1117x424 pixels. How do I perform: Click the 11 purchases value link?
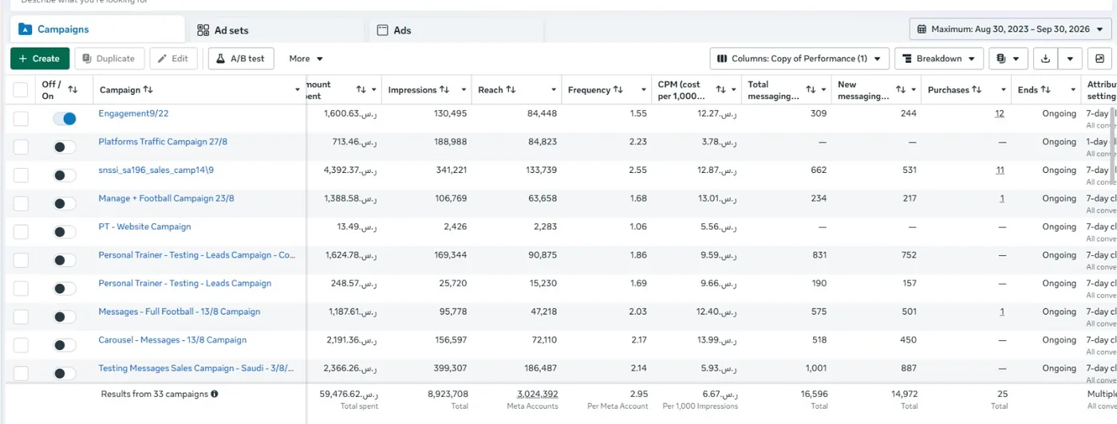(1000, 170)
